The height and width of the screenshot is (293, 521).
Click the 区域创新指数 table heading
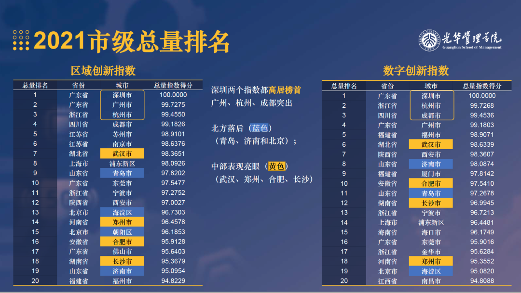[103, 71]
